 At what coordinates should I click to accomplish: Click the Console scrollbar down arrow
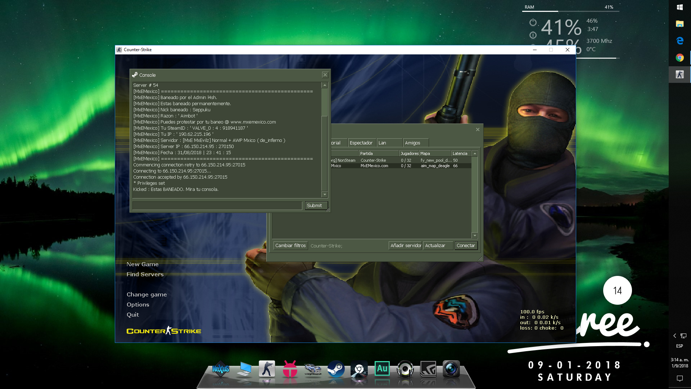(325, 194)
